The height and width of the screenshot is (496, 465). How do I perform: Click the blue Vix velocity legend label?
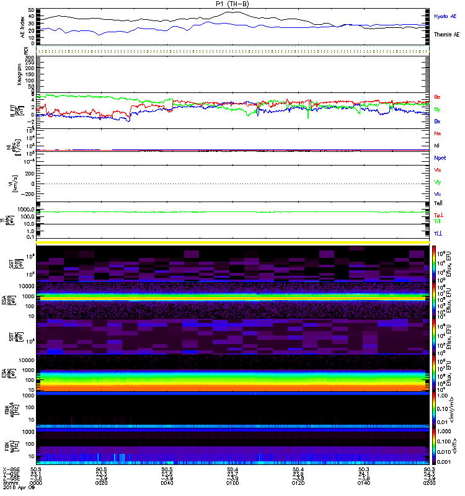tap(437, 194)
